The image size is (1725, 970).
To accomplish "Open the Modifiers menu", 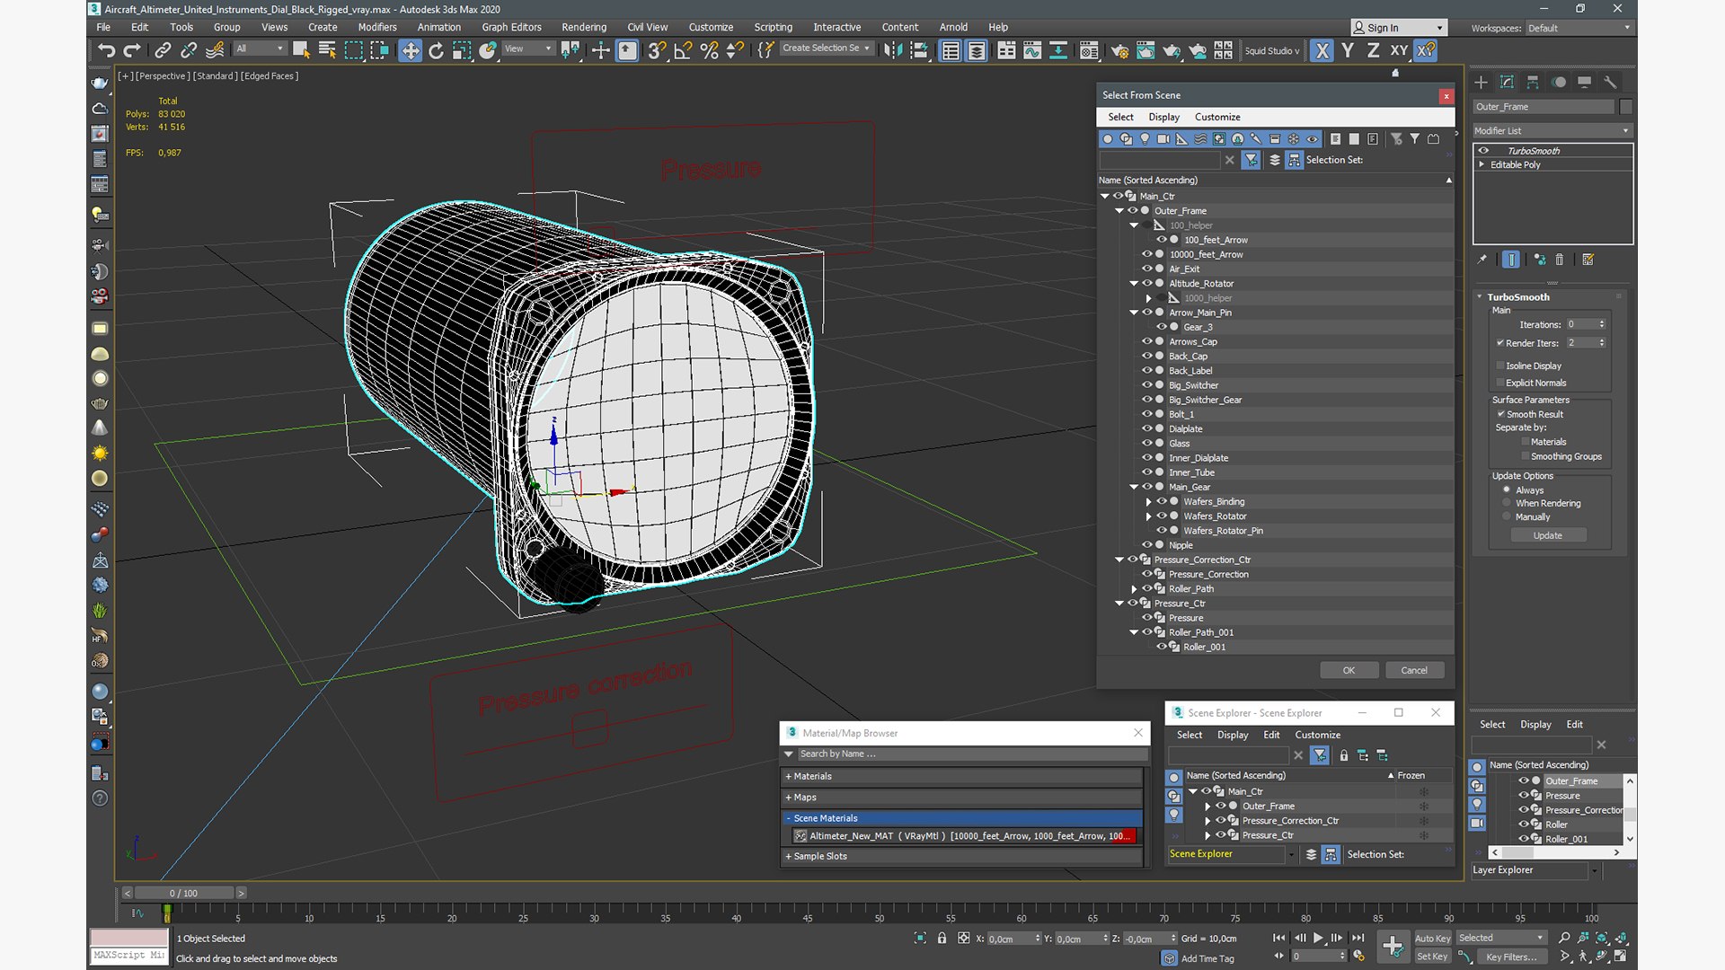I will click(x=377, y=27).
